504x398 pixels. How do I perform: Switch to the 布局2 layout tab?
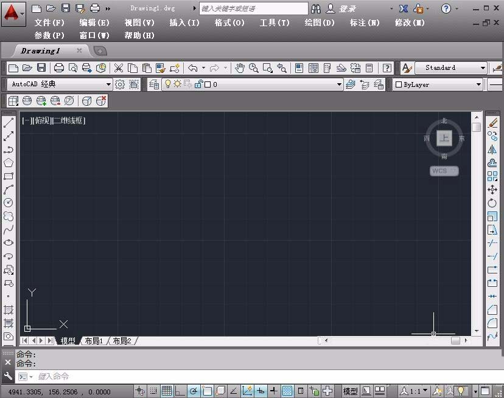122,340
